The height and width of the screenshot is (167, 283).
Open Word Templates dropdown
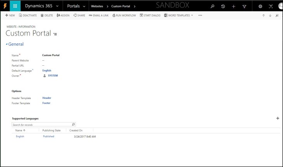click(178, 15)
